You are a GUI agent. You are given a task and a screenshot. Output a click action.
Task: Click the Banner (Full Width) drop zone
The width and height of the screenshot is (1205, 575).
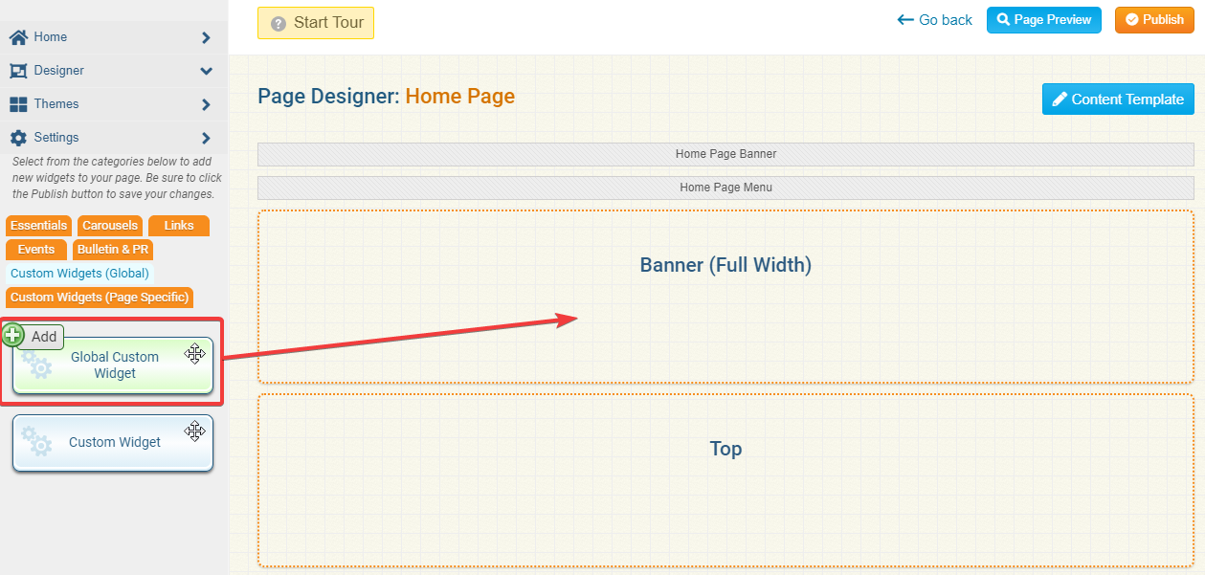[x=725, y=297]
